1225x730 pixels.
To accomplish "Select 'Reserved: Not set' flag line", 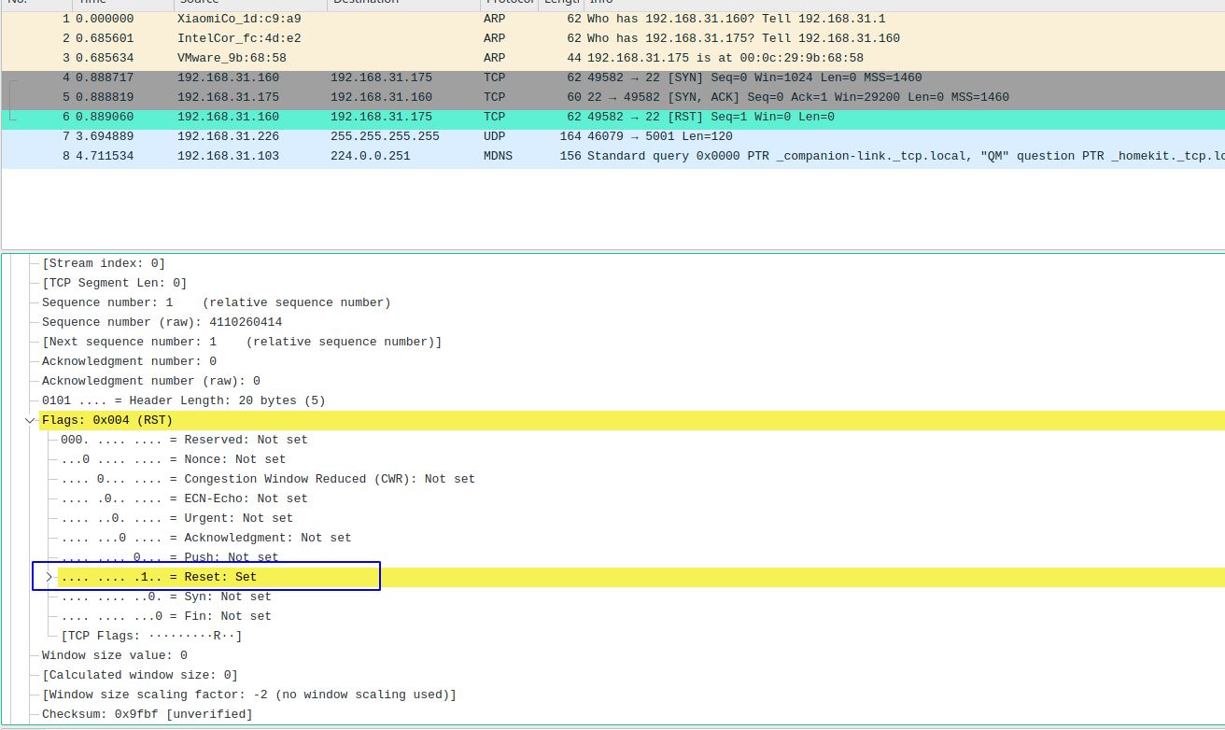I will [x=184, y=440].
